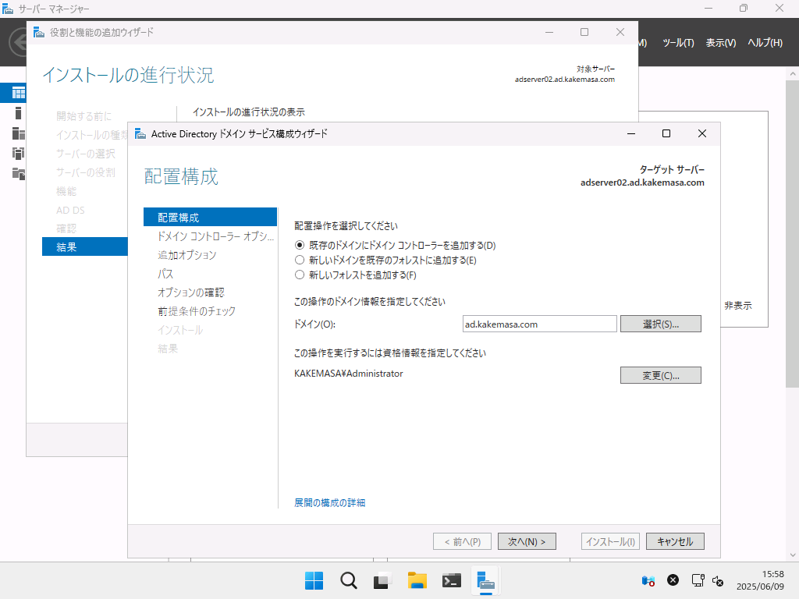The width and height of the screenshot is (799, 599).
Task: Click AD DS sidebar icon in Server Manager
Action: pos(19,154)
